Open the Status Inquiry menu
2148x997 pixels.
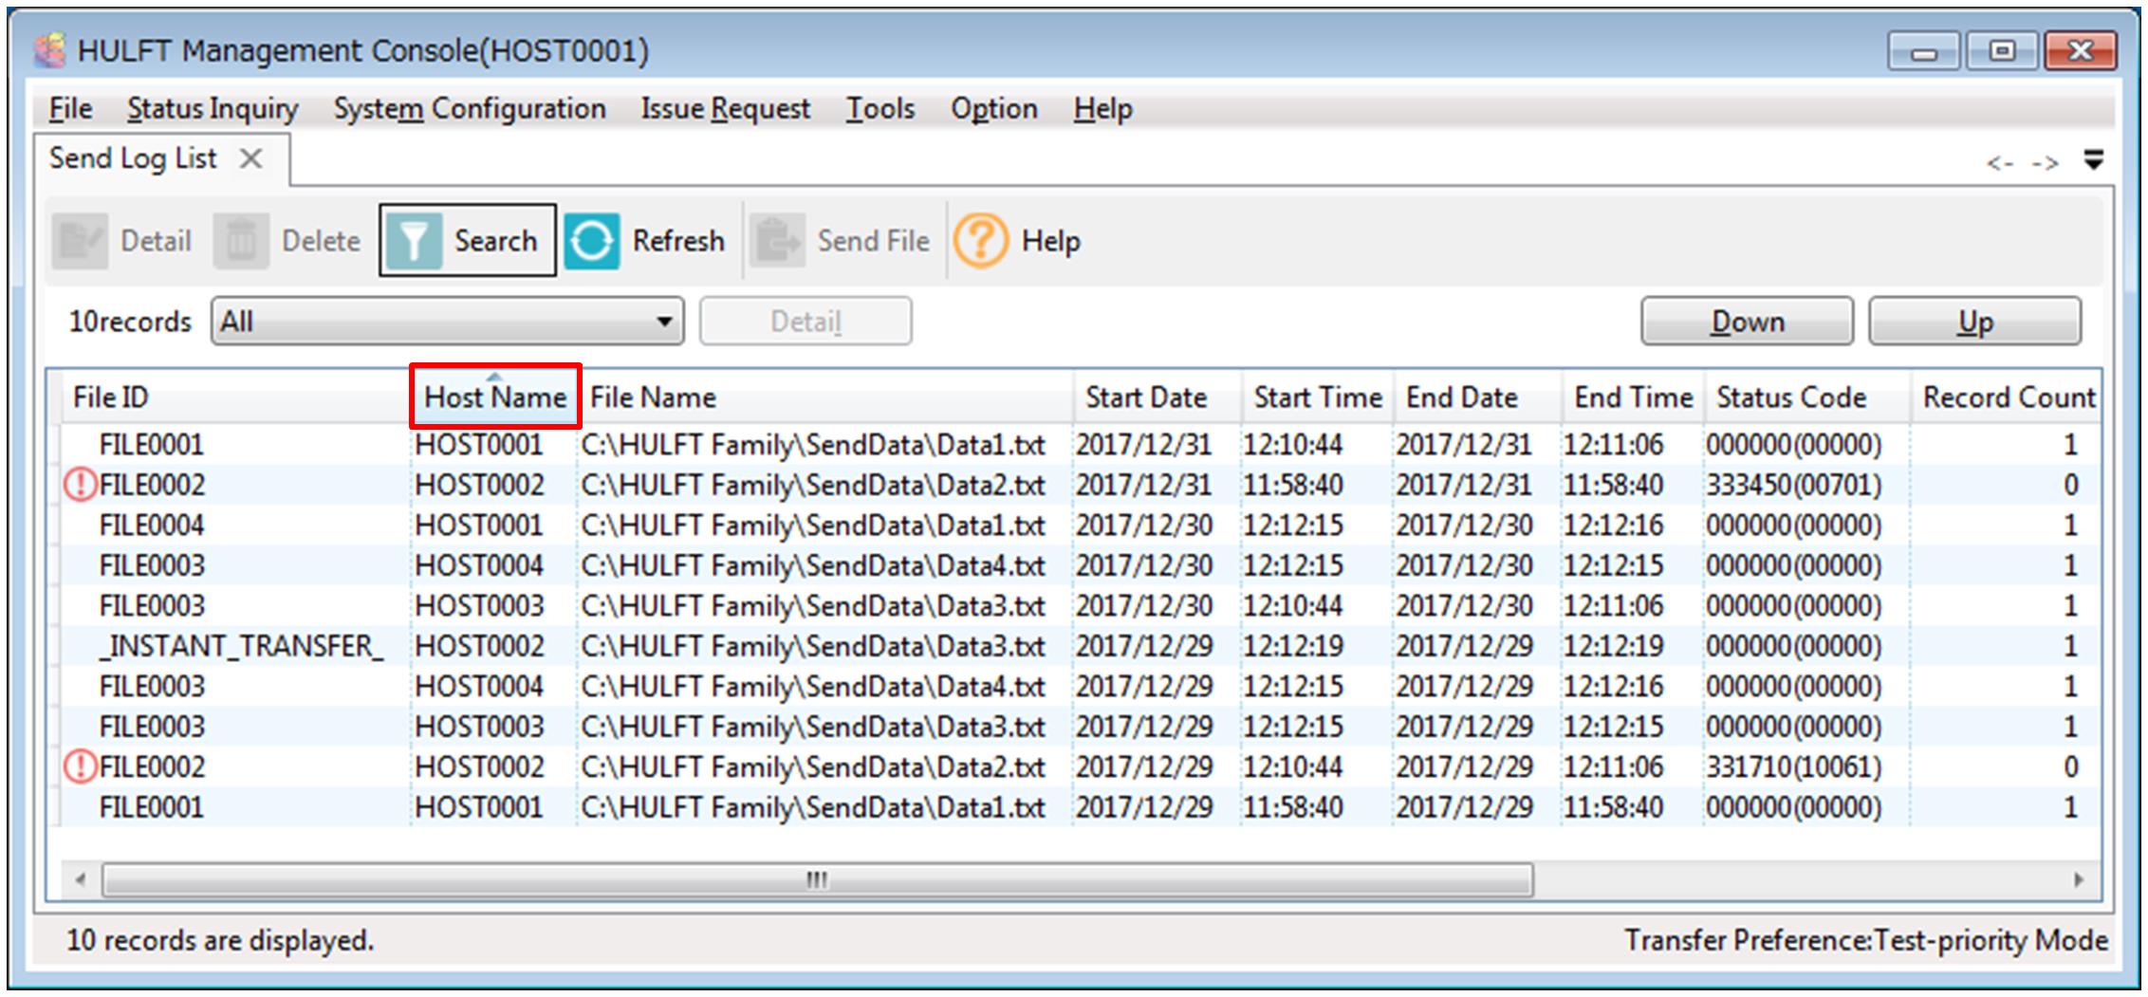tap(213, 109)
